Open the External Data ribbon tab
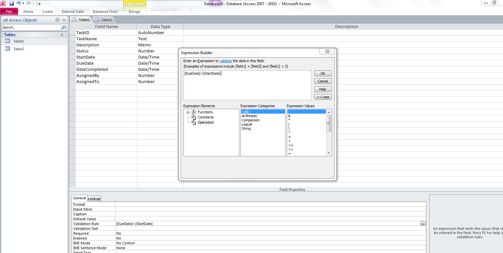Viewport: 503px width, 253px height. click(x=73, y=12)
